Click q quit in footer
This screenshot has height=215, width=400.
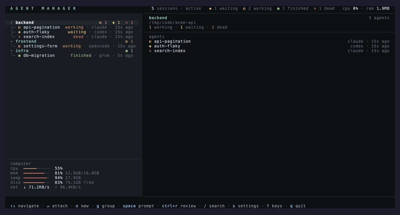[x=298, y=206]
